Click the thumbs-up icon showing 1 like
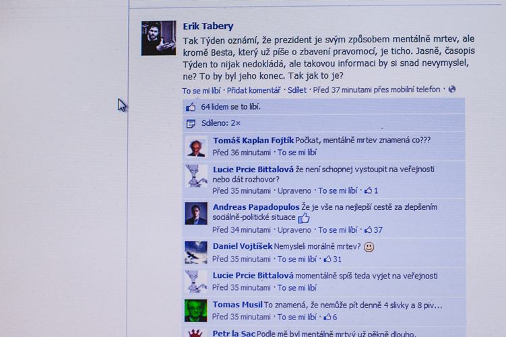Viewport: 506px width, 337px height. pos(368,190)
